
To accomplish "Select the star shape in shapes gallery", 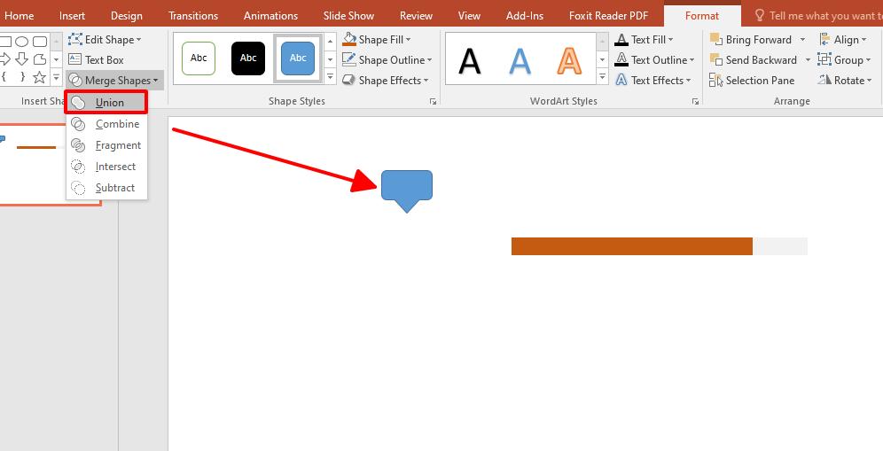I will pyautogui.click(x=39, y=77).
